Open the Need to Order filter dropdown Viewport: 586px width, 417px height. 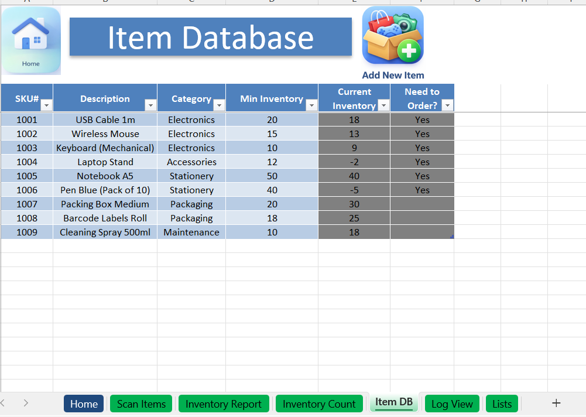coord(447,105)
